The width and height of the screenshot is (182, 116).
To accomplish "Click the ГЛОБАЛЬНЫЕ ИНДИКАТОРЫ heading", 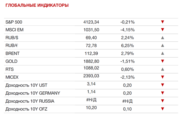I will (x=37, y=5).
